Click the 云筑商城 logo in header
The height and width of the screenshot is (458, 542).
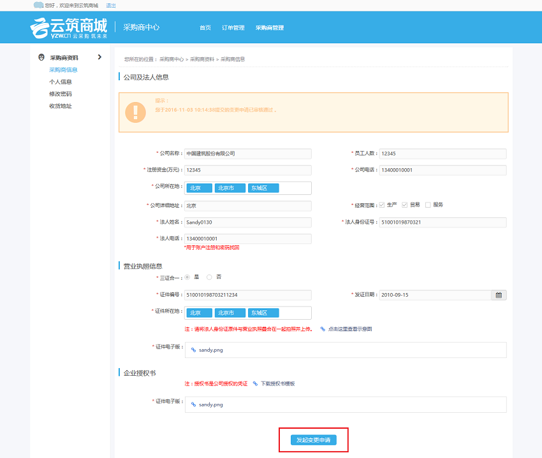click(x=69, y=28)
